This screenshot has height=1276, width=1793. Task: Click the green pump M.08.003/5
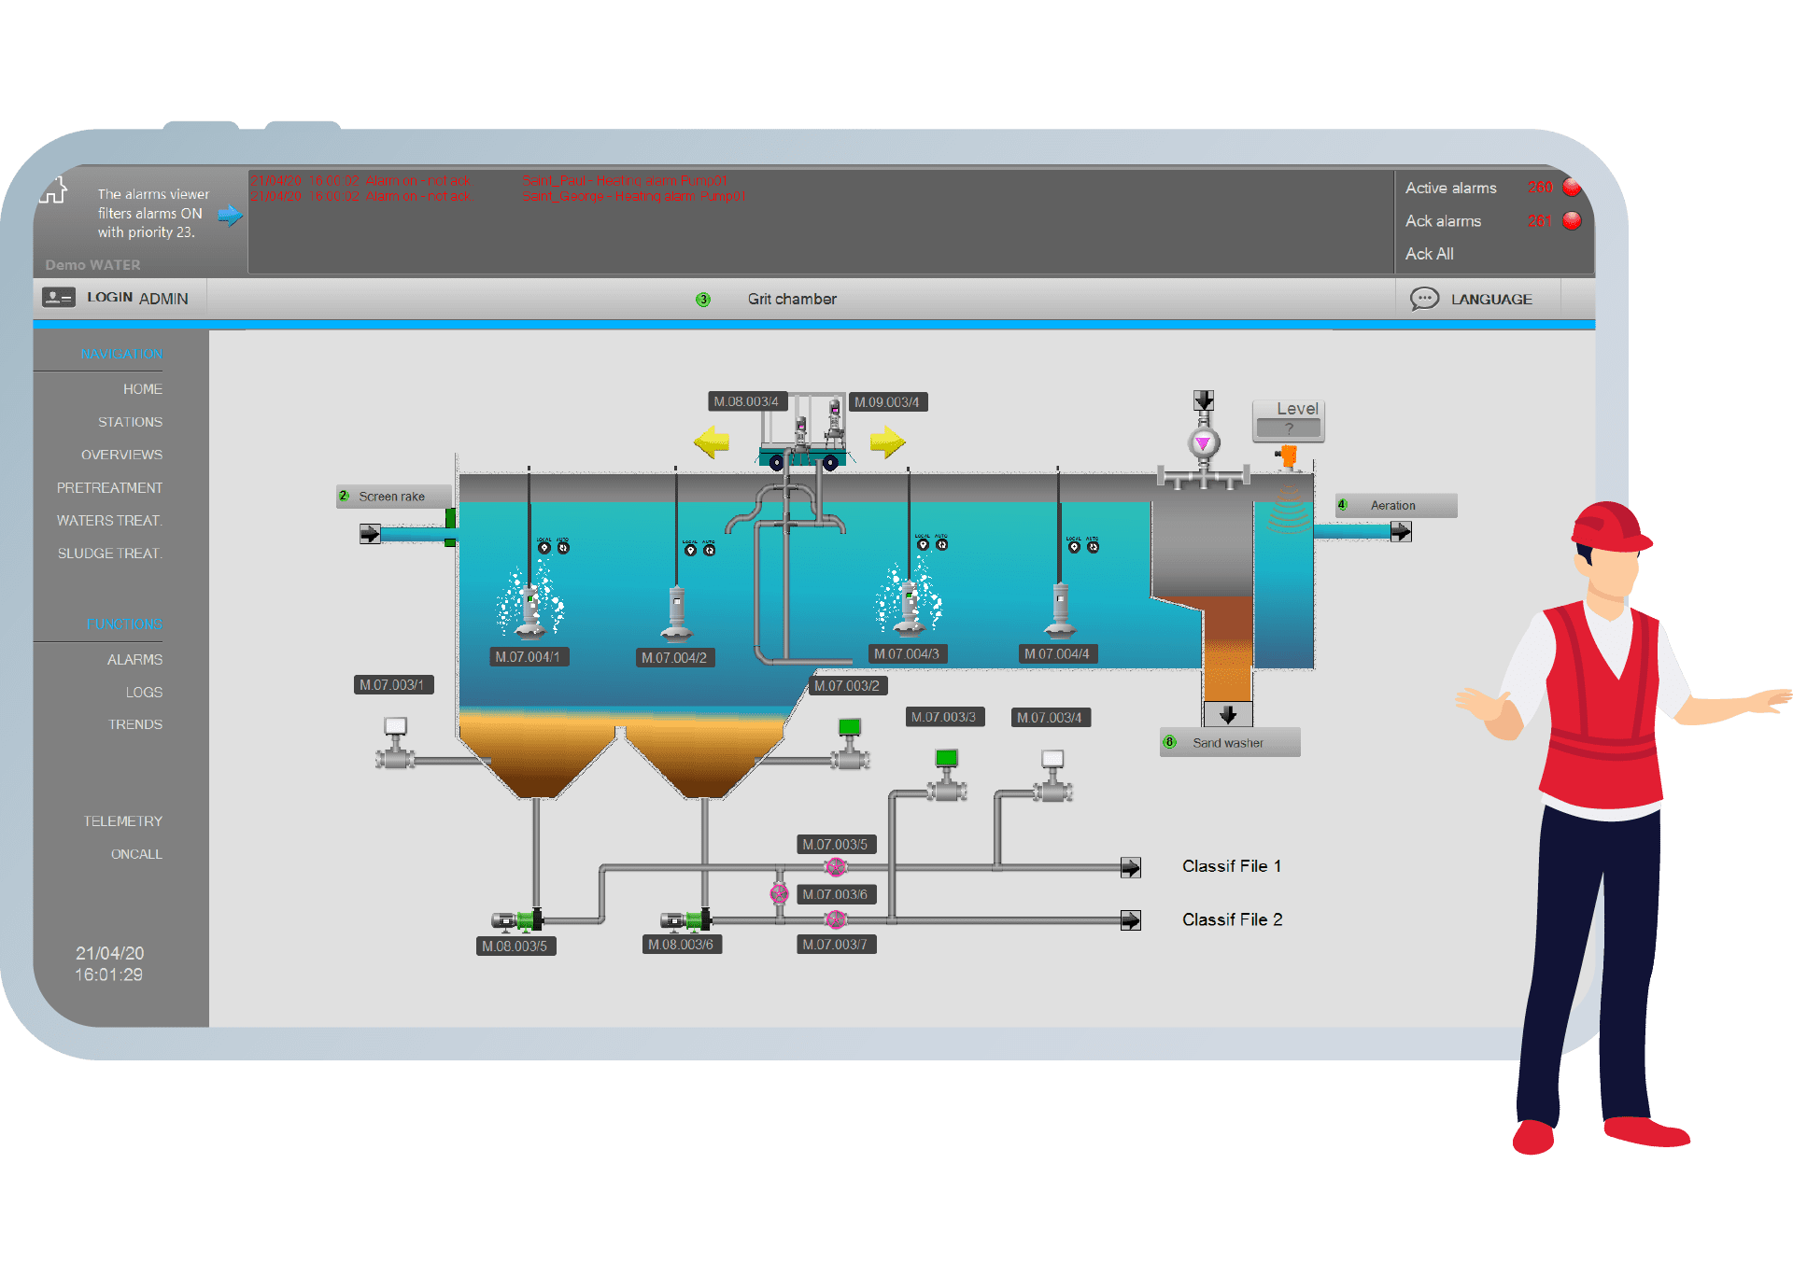[x=518, y=921]
